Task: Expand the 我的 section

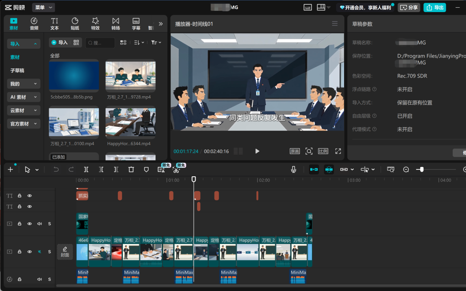Action: [x=23, y=84]
